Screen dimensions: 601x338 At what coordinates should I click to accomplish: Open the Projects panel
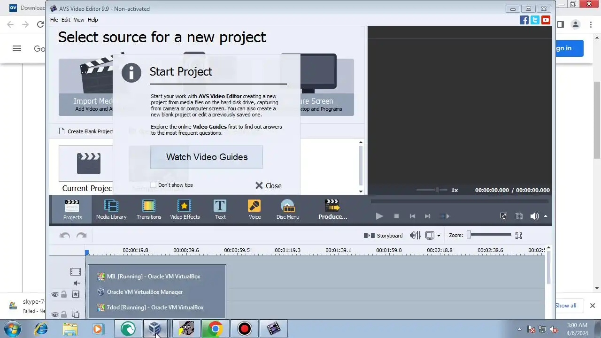tap(72, 209)
